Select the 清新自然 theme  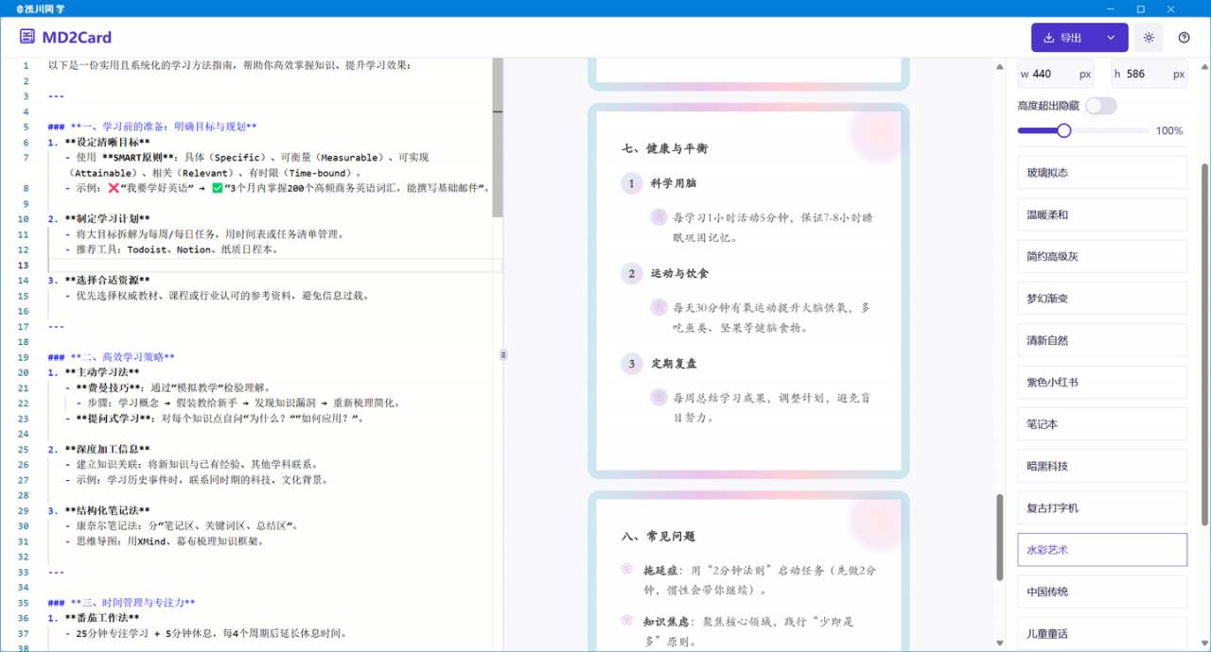point(1102,340)
